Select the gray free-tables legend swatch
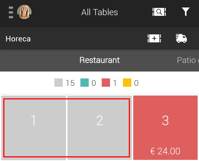 tap(59, 83)
